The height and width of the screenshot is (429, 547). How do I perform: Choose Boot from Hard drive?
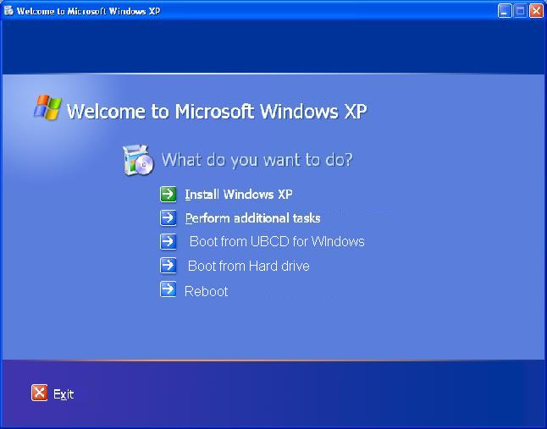pyautogui.click(x=249, y=266)
